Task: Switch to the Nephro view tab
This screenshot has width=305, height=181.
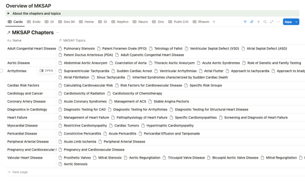Action: click(120, 22)
